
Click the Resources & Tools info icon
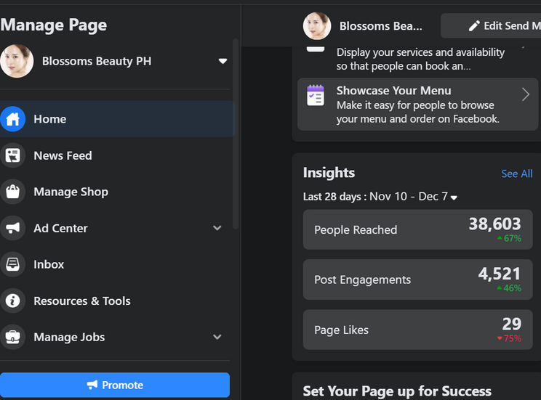pos(13,301)
